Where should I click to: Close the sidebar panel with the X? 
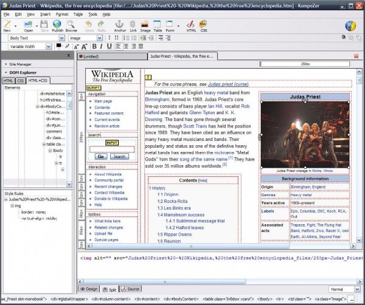68,55
